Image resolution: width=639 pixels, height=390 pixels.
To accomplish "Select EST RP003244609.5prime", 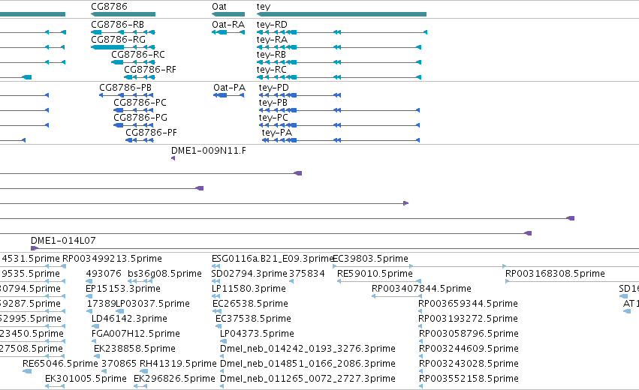I will (420, 356).
